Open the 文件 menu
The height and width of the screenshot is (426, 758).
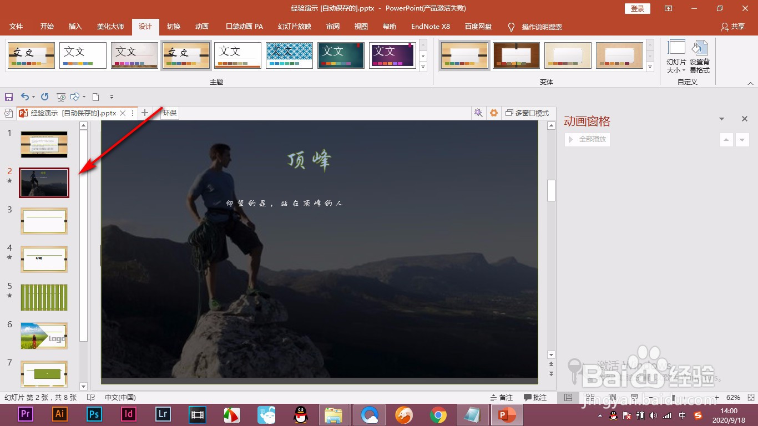[x=17, y=27]
